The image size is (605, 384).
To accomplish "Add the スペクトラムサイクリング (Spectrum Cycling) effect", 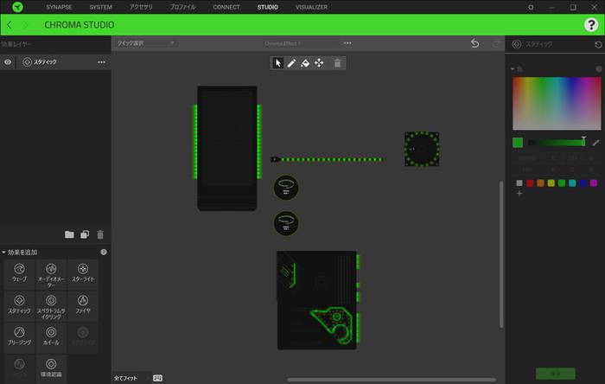I will pos(51,307).
